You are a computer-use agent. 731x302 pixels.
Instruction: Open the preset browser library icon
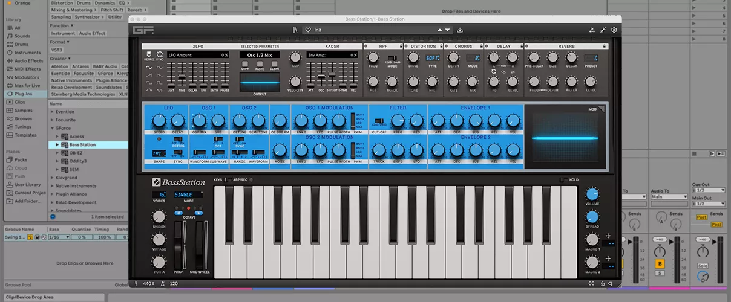[x=295, y=30]
